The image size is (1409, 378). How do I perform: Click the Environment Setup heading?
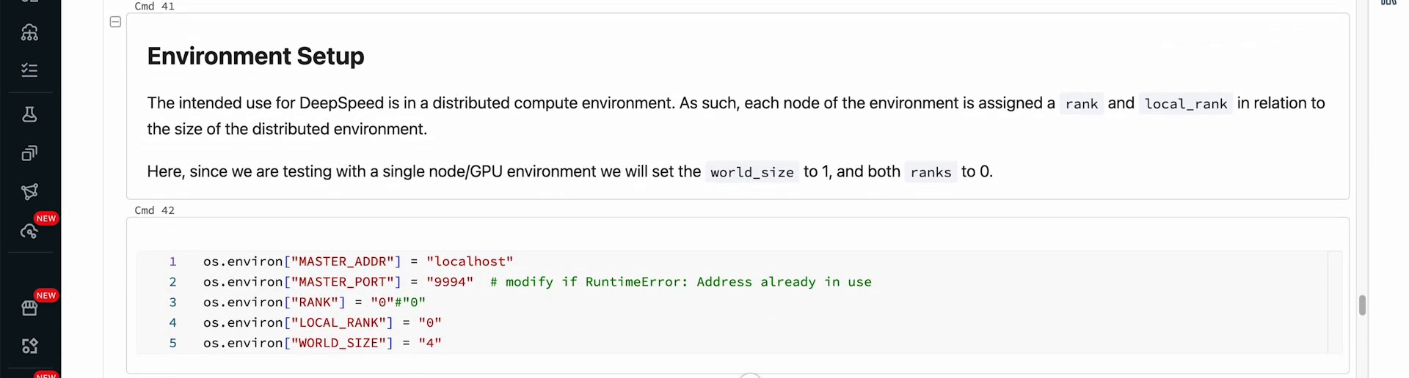255,56
